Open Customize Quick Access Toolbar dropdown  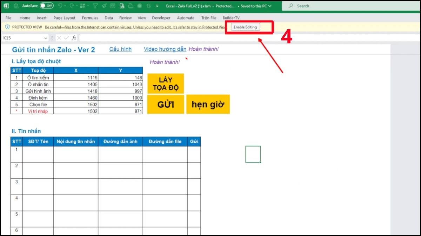click(x=157, y=6)
